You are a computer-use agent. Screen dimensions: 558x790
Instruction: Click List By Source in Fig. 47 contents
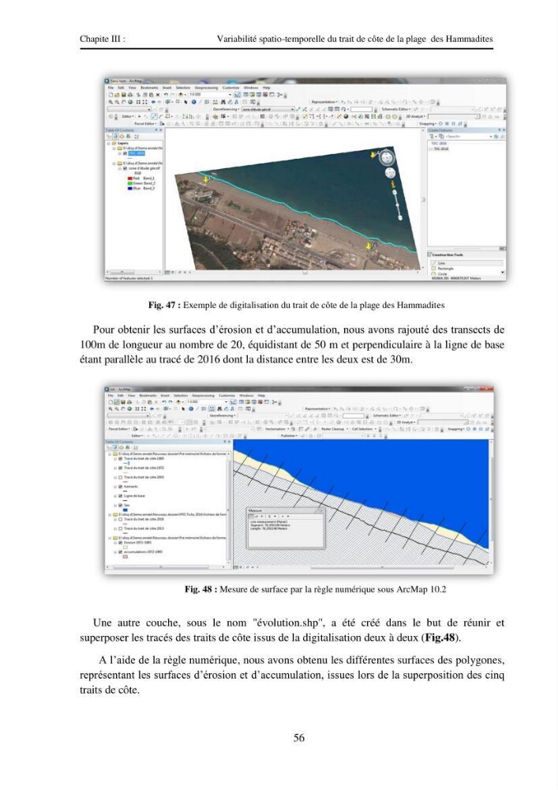tap(115, 137)
